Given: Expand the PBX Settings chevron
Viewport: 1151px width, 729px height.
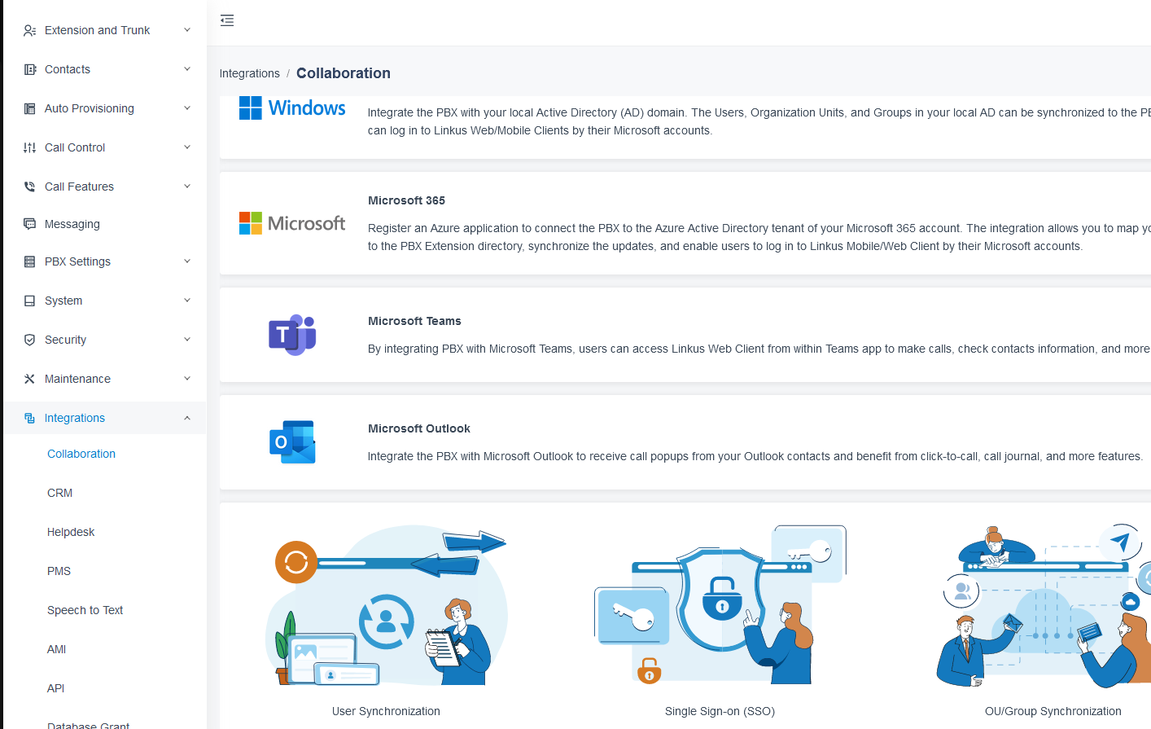Looking at the screenshot, I should [187, 261].
